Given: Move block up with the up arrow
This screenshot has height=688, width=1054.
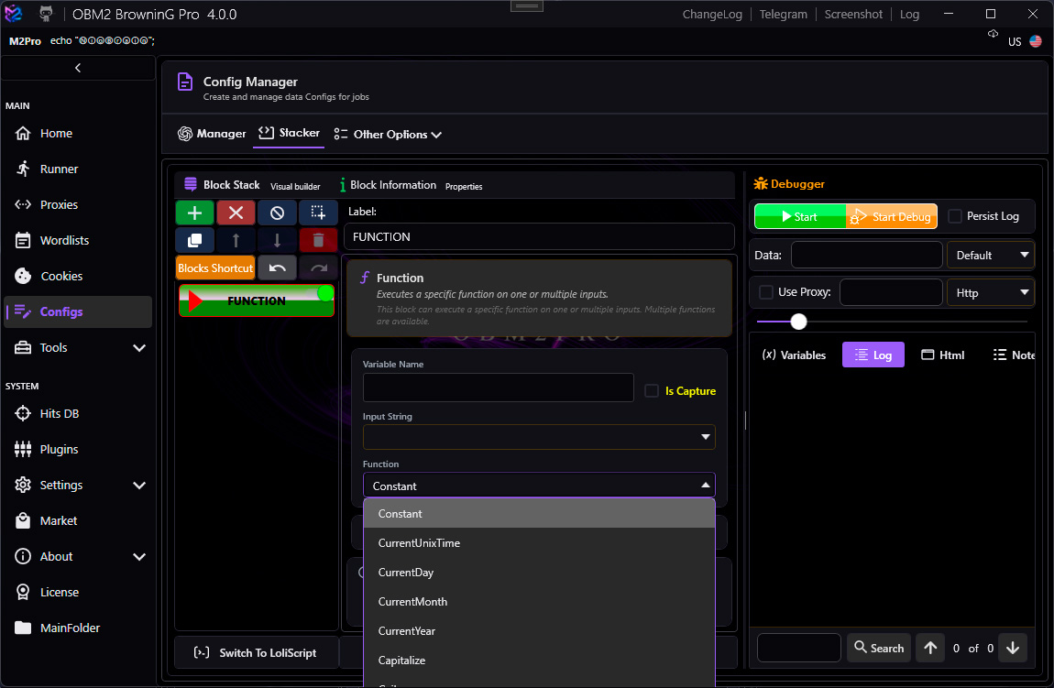Looking at the screenshot, I should (236, 240).
